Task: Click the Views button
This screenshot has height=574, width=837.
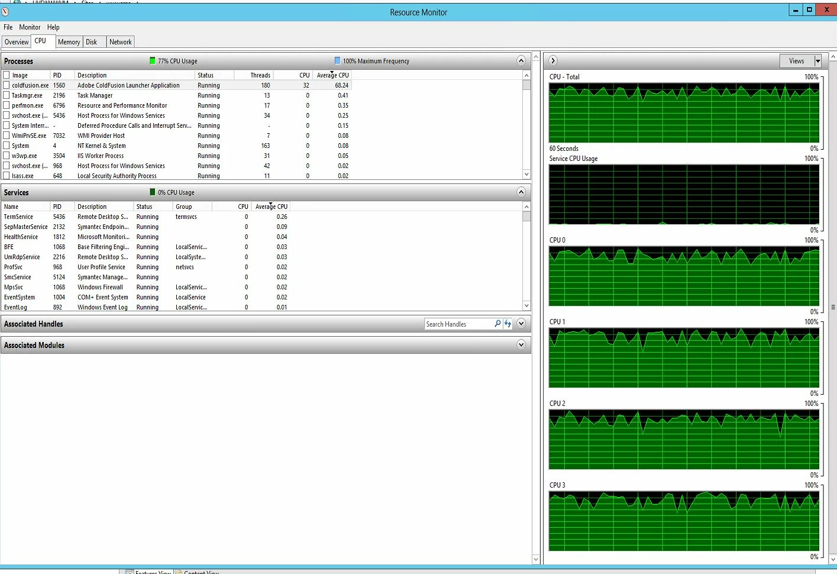Action: 797,60
